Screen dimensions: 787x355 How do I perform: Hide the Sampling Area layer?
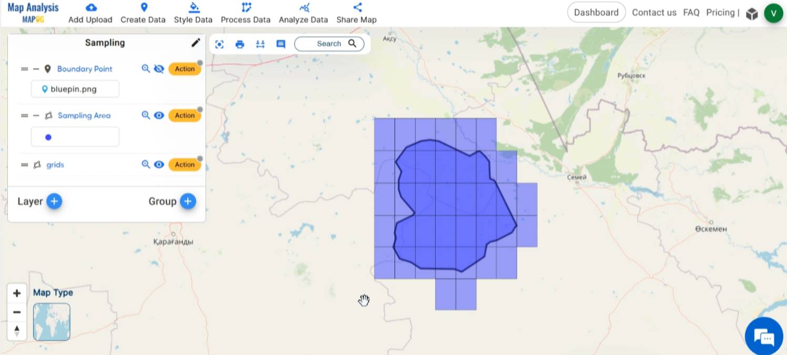point(159,116)
